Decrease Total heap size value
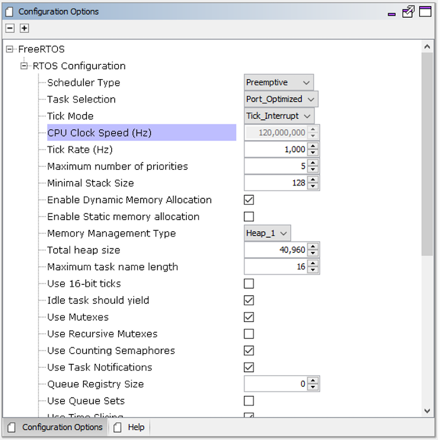This screenshot has width=440, height=440. pyautogui.click(x=312, y=253)
